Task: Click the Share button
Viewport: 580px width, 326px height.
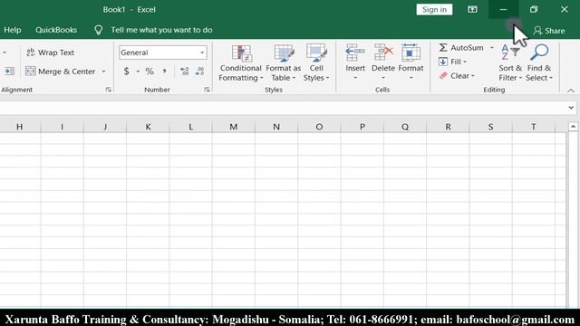Action: [549, 31]
